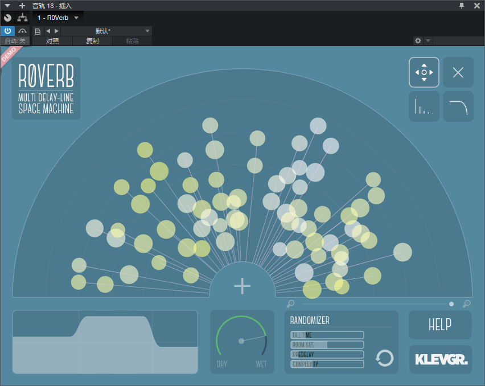Screen dimensions: 485x386
Task: Expand the arrow next to the gear icon
Action: click(428, 41)
